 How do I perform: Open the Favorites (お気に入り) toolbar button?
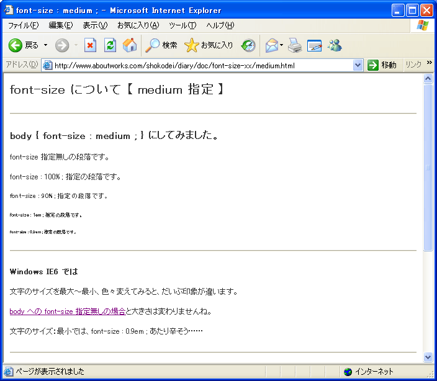coord(209,45)
